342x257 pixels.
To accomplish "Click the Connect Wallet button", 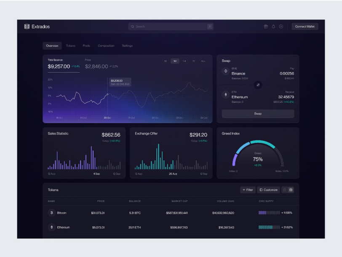I will tap(305, 26).
